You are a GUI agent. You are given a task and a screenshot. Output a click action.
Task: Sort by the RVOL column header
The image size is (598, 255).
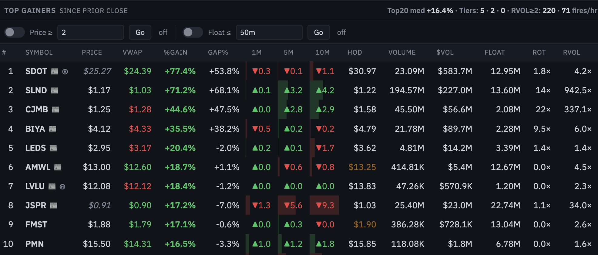click(571, 52)
